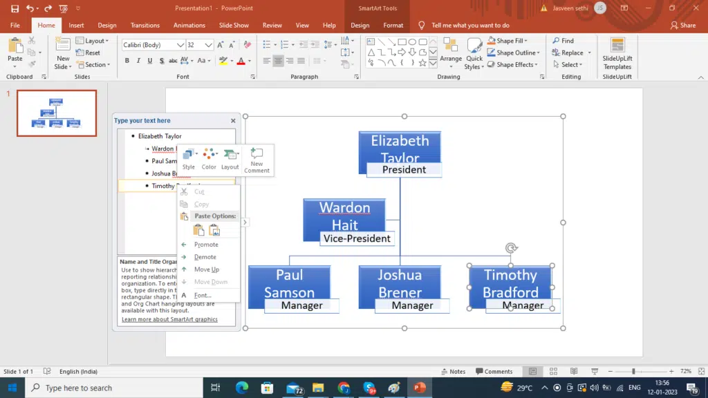Click the Share button
708x398 pixels.
point(683,26)
